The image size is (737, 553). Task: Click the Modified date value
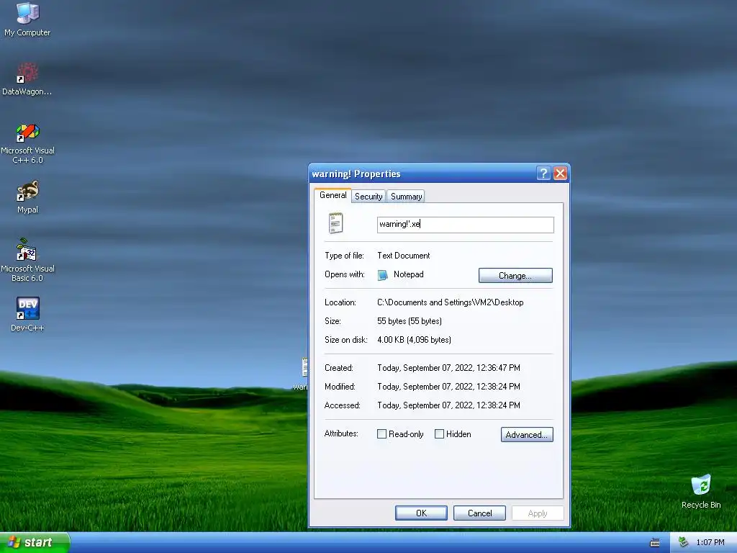click(448, 387)
